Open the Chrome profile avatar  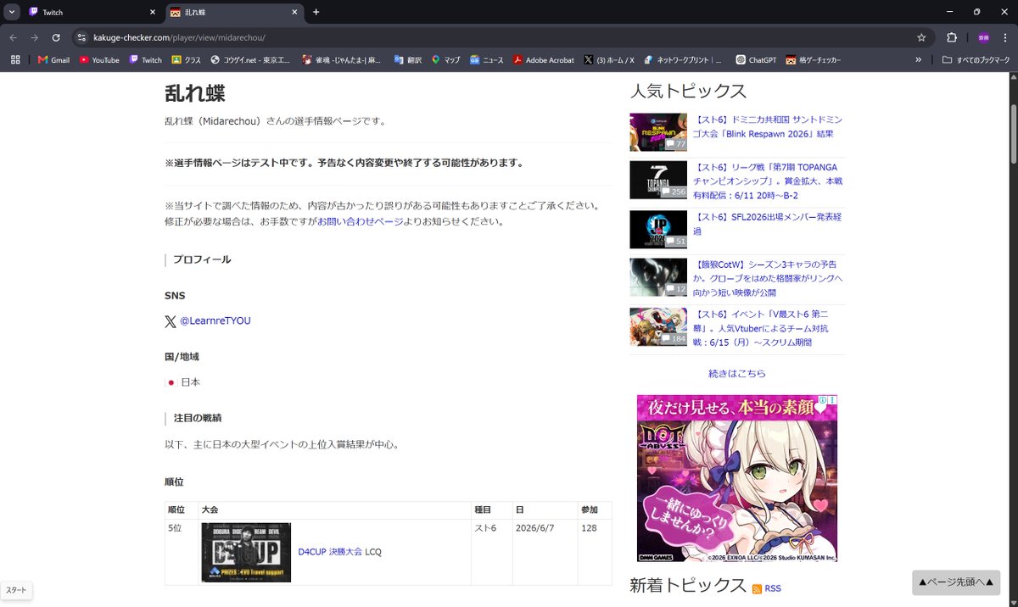[983, 37]
